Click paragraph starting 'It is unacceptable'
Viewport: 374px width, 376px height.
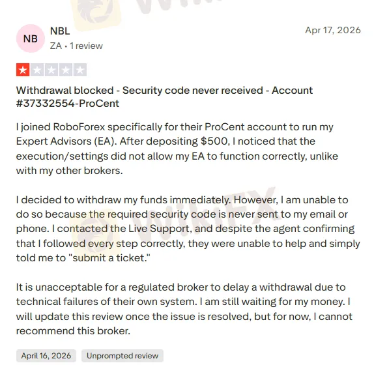(184, 309)
